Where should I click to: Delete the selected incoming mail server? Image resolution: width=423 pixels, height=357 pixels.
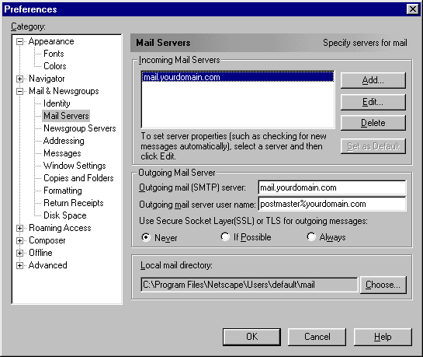click(x=373, y=123)
